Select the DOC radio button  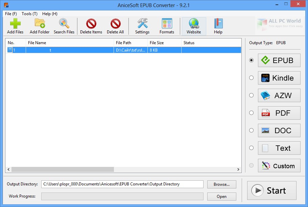(251, 130)
